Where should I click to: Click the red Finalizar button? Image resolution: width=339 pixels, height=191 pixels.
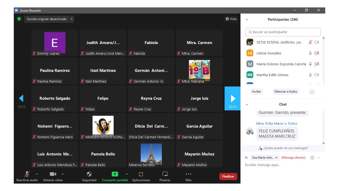tap(228, 176)
